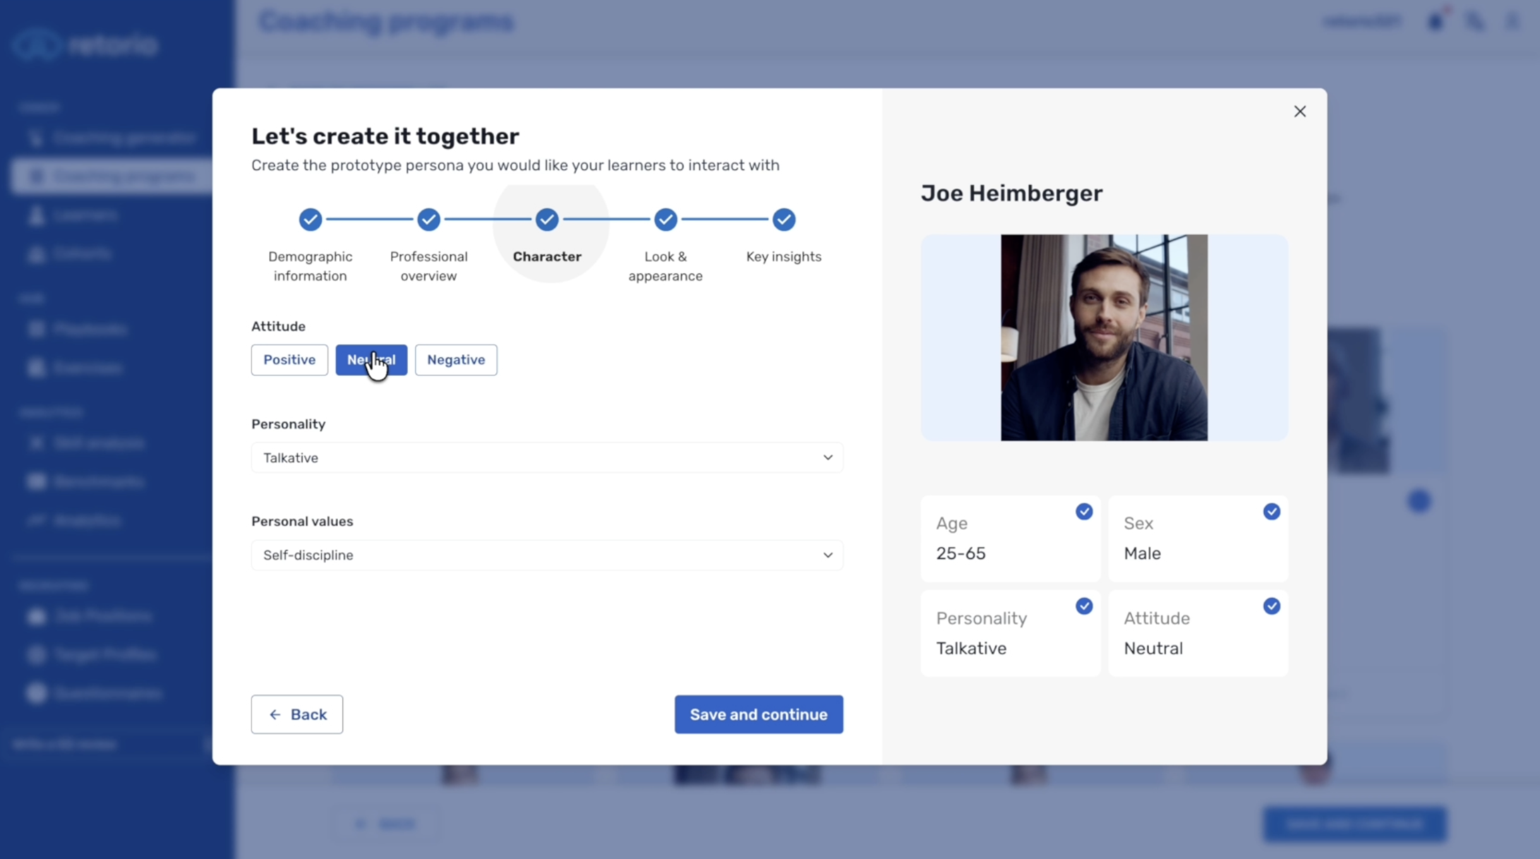Expand the Self-discipline personal values dropdown
This screenshot has width=1540, height=859.
click(x=546, y=555)
